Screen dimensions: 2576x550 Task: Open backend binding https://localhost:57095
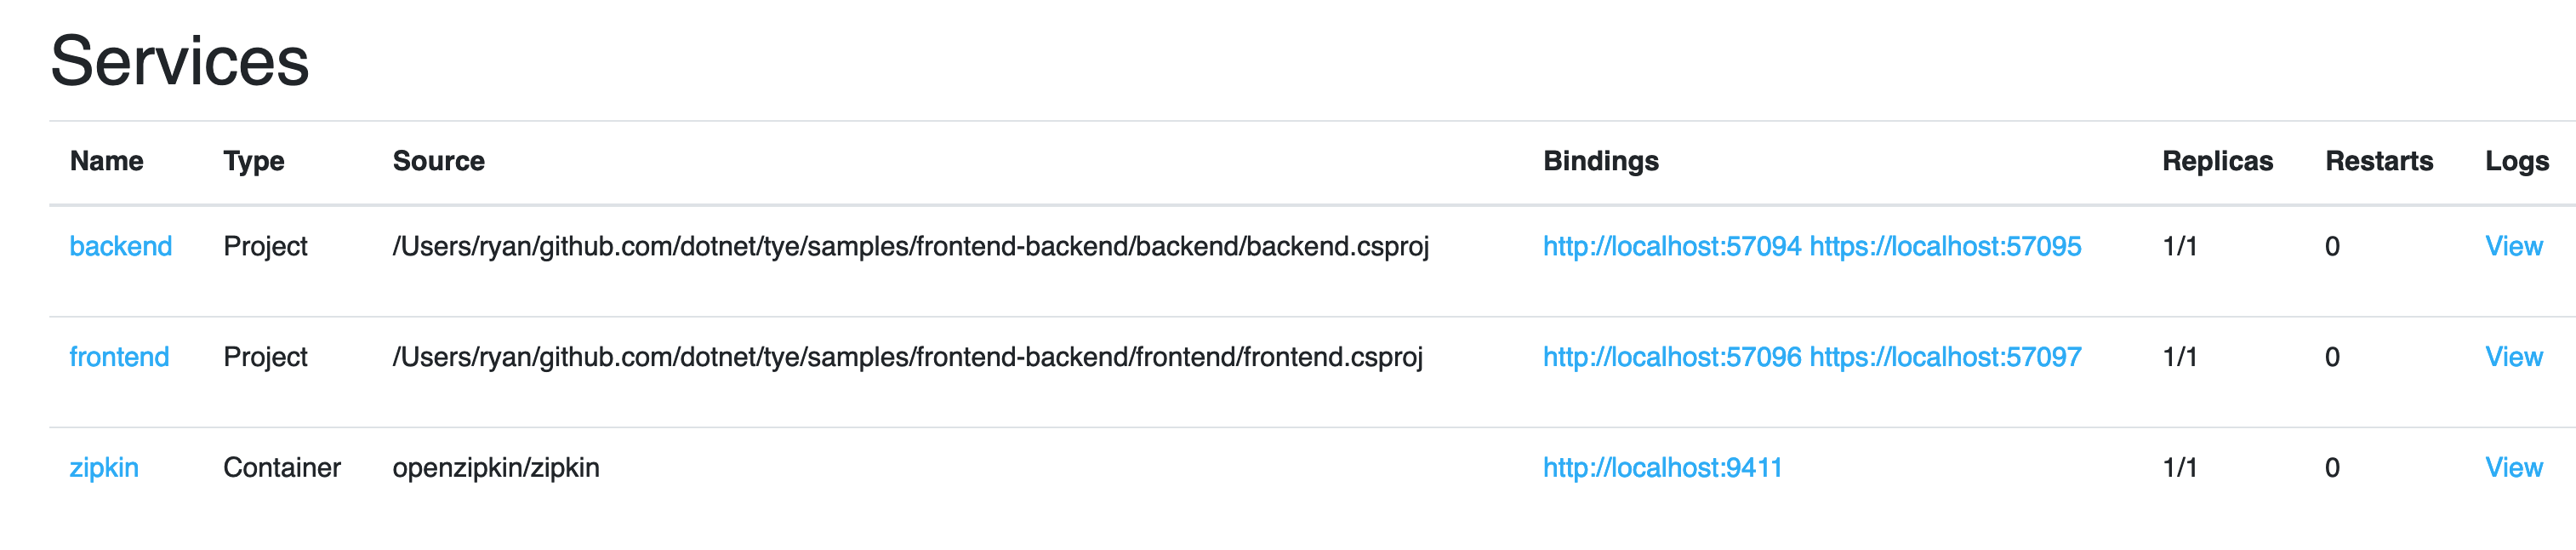[x=1945, y=246]
